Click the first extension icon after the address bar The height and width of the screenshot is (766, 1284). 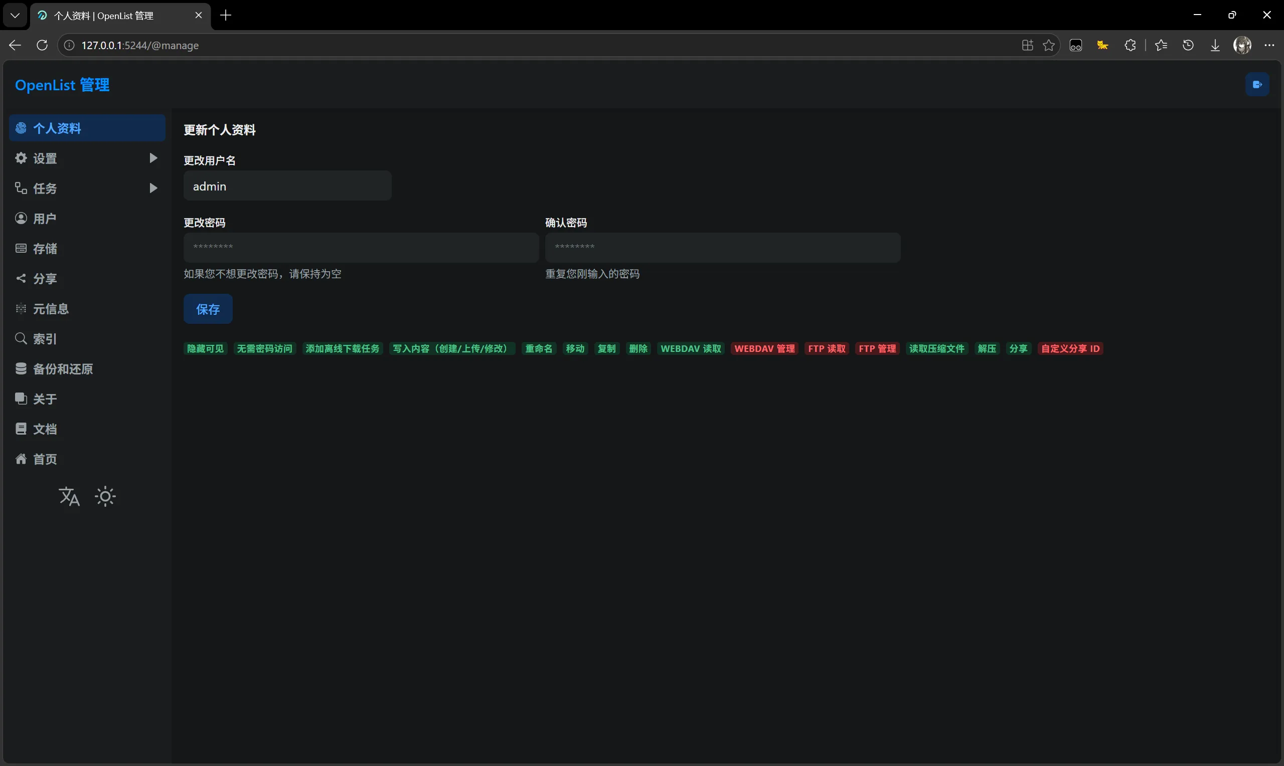[x=1076, y=46]
